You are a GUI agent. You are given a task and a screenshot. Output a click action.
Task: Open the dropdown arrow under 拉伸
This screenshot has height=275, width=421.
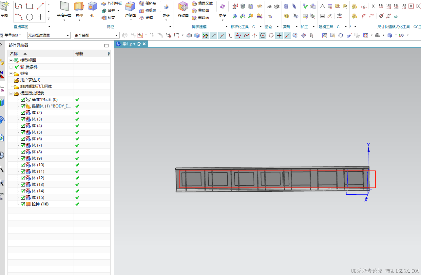point(79,20)
